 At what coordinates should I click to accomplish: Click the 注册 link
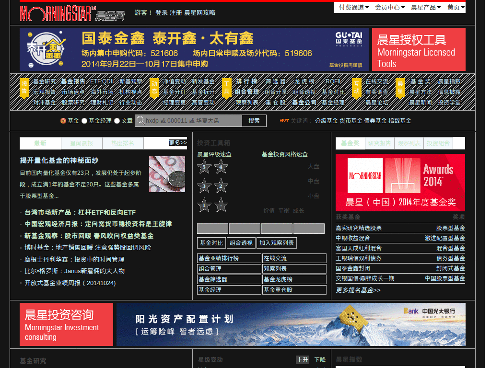point(176,13)
